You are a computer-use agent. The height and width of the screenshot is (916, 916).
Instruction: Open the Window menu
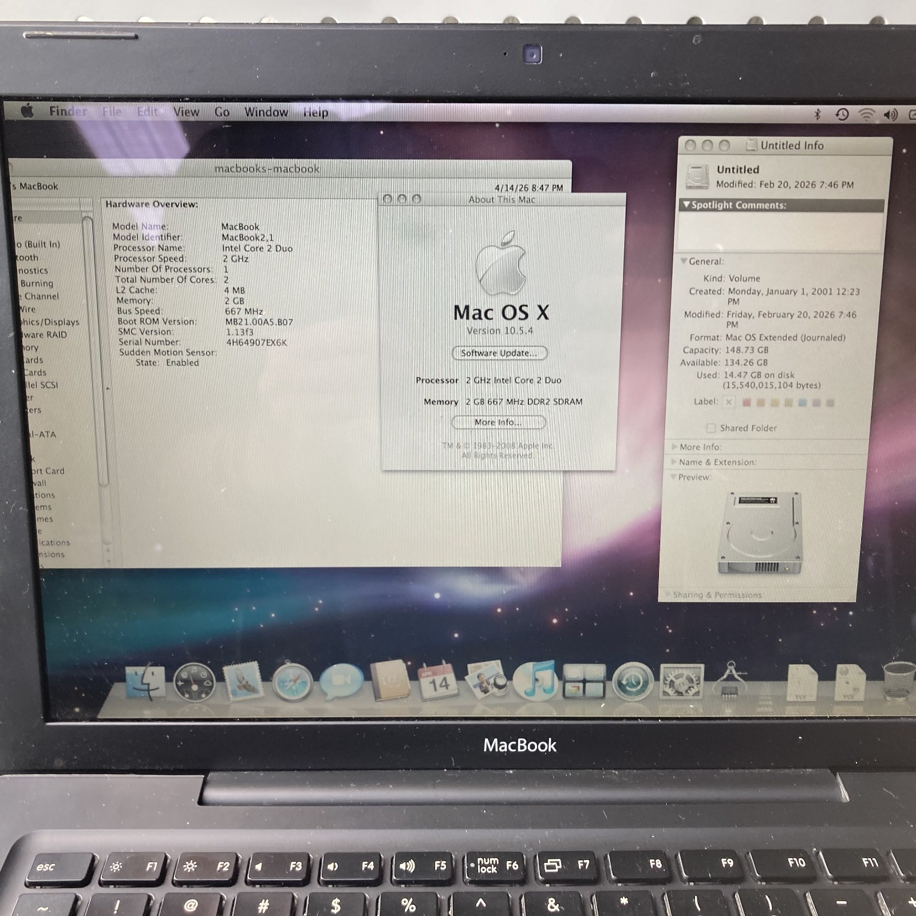click(266, 112)
